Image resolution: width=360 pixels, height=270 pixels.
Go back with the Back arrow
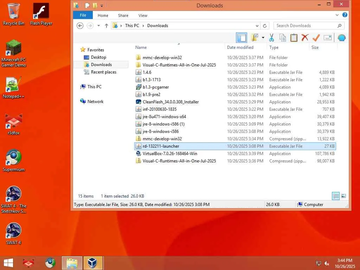click(80, 26)
